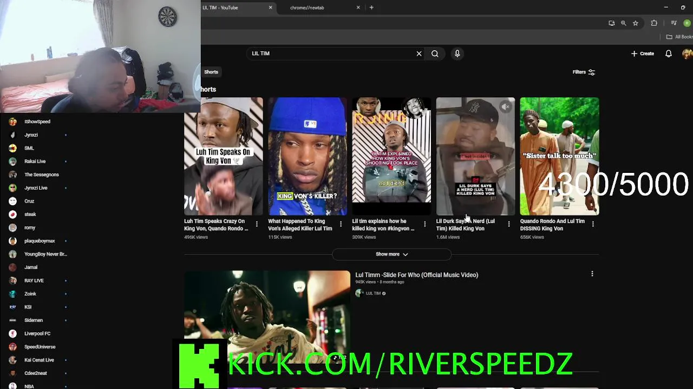The width and height of the screenshot is (693, 389).
Task: Open options for Lil Durk Says short
Action: (508, 224)
